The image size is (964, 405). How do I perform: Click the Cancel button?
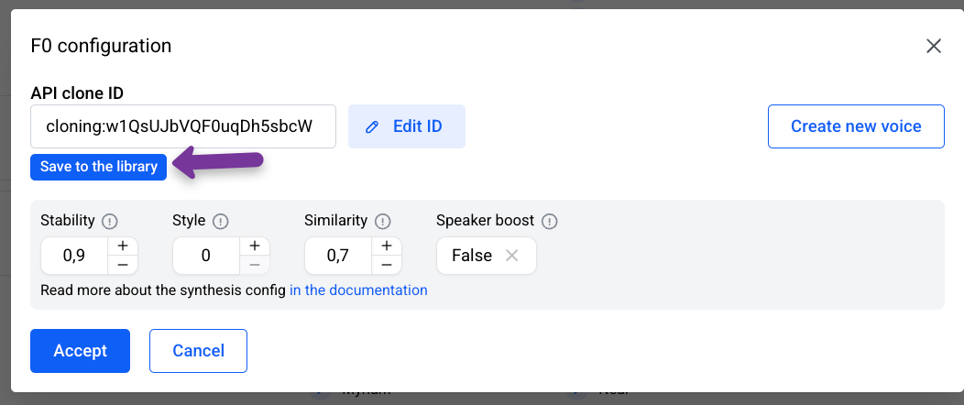(198, 351)
